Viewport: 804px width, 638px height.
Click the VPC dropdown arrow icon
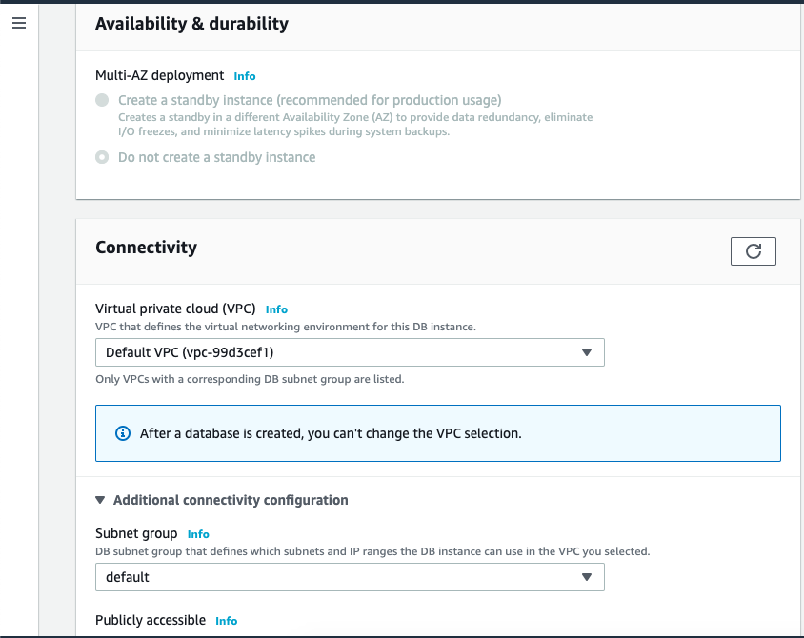click(x=587, y=352)
